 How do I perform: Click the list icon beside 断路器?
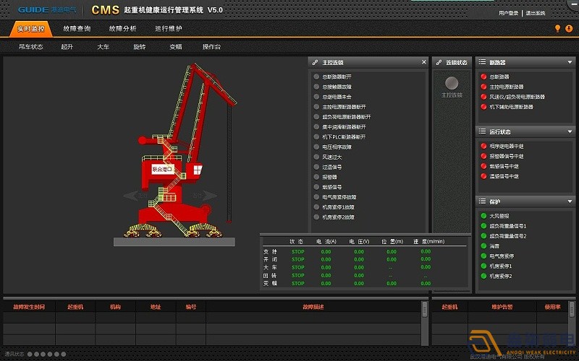pos(483,63)
